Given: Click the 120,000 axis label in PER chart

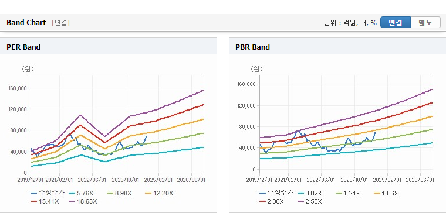Looking at the screenshot, I should 18,109.
